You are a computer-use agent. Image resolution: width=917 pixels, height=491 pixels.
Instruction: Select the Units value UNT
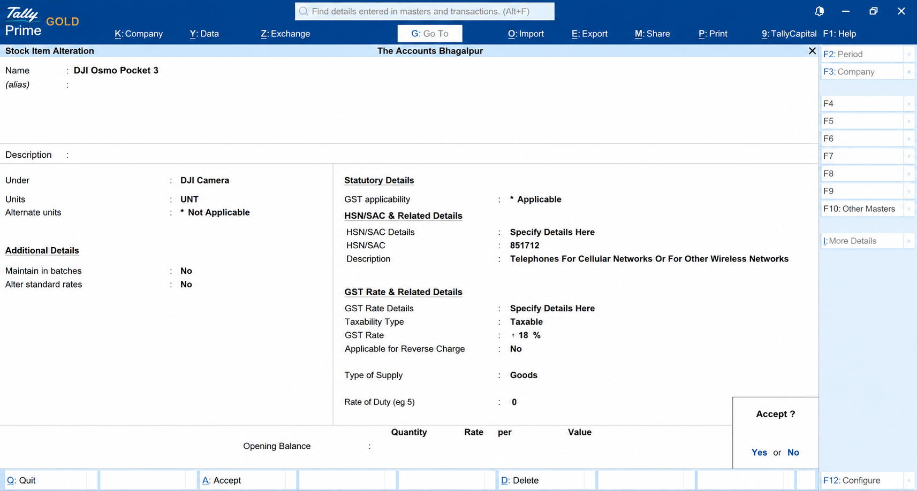(190, 200)
